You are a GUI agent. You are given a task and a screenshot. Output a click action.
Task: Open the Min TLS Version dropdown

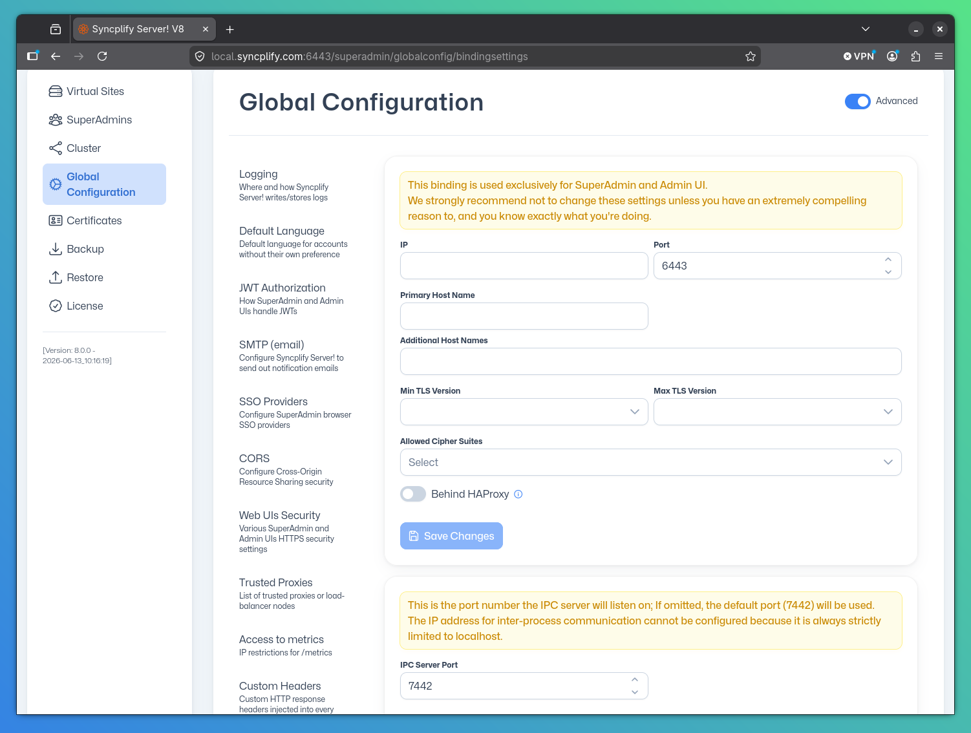click(x=524, y=412)
